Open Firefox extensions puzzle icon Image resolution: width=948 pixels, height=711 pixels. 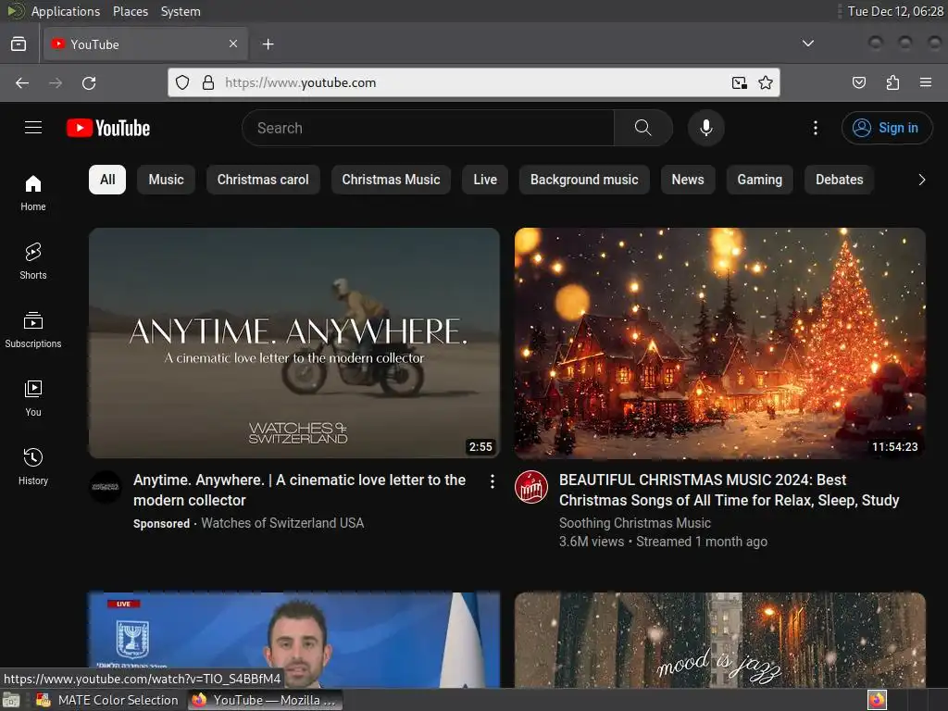(892, 82)
